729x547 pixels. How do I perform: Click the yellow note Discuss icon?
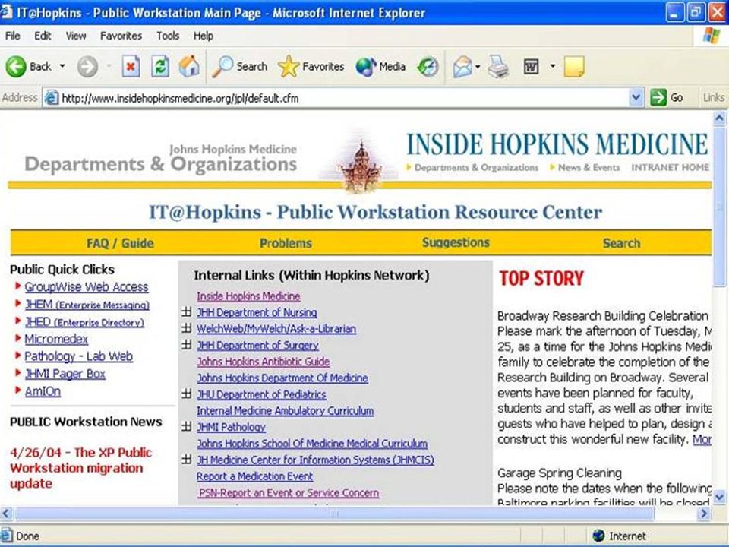[574, 67]
